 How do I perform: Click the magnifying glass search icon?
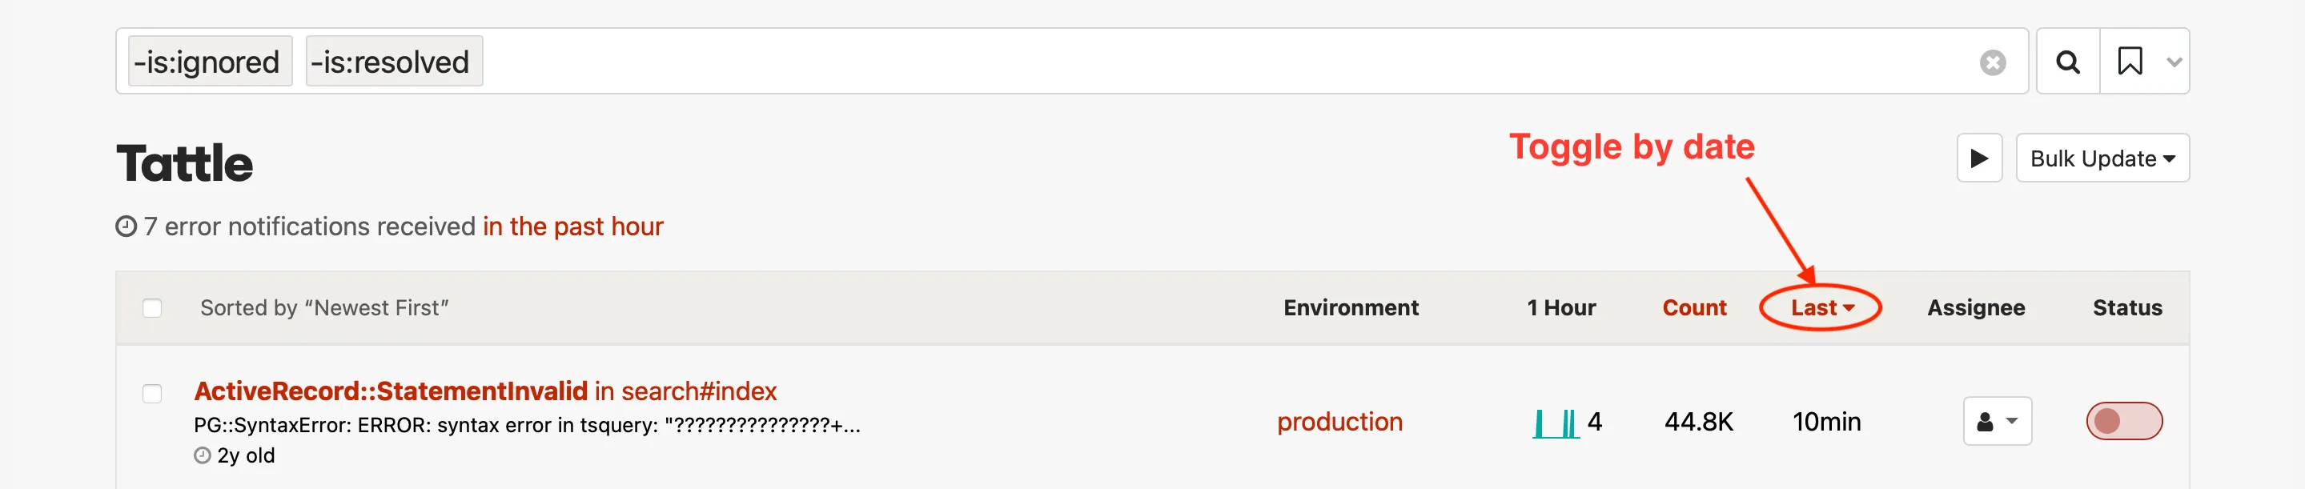pos(2067,62)
